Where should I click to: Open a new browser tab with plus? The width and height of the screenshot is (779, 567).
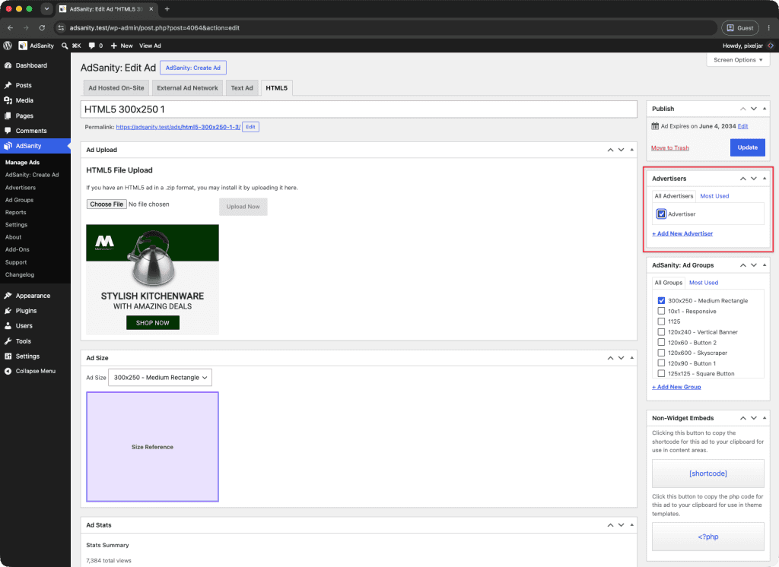tap(167, 9)
